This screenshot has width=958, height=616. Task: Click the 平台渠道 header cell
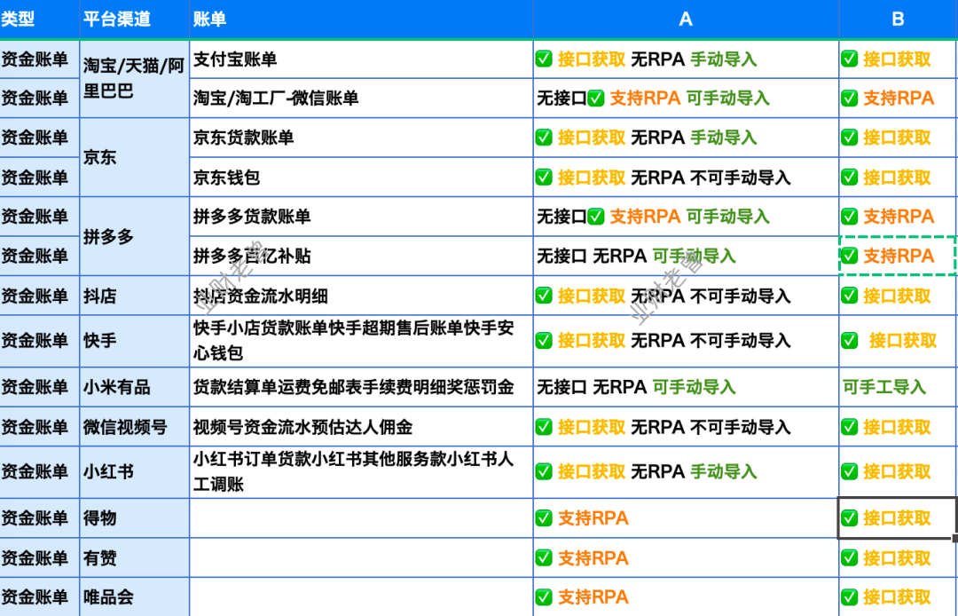pos(134,20)
